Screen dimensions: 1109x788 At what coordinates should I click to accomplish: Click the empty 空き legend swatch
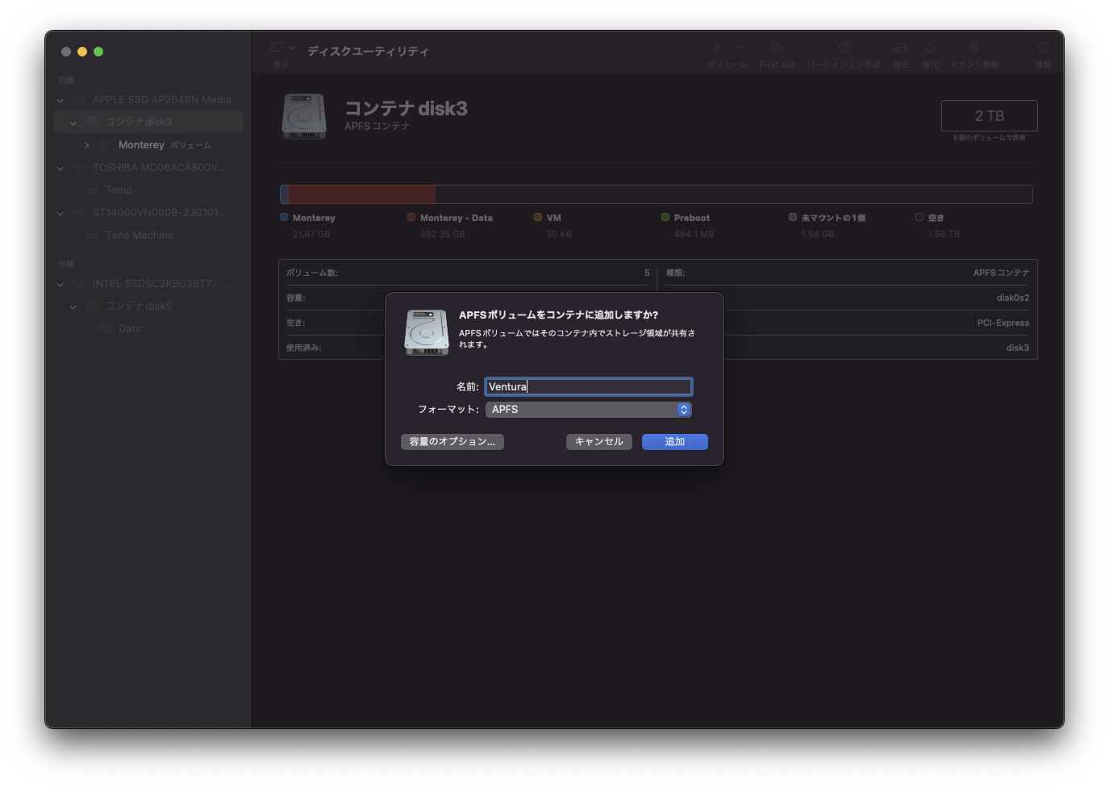point(919,217)
